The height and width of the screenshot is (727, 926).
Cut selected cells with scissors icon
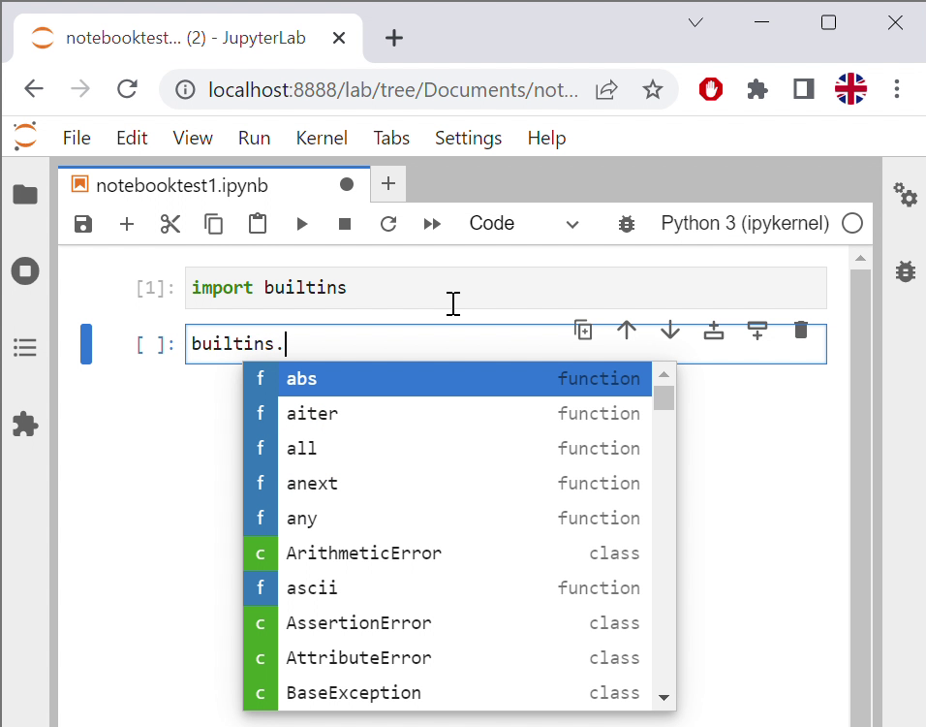coord(170,224)
